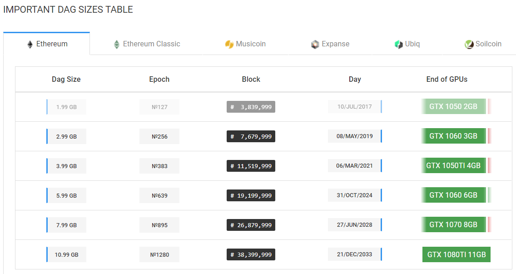This screenshot has height=274, width=516.
Task: Click block number 19,199,999 badge
Action: pos(251,196)
